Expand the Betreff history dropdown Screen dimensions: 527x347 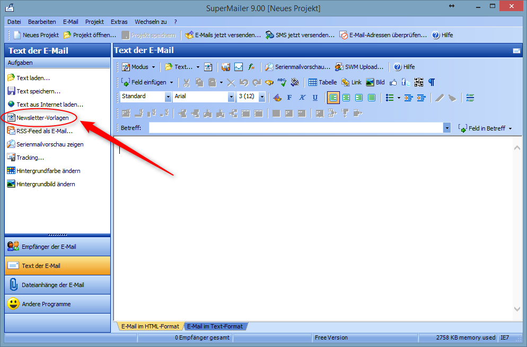point(446,128)
